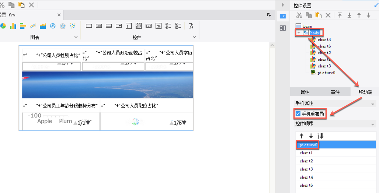
Task: Select the pie chart icon
Action: [x=3, y=26]
